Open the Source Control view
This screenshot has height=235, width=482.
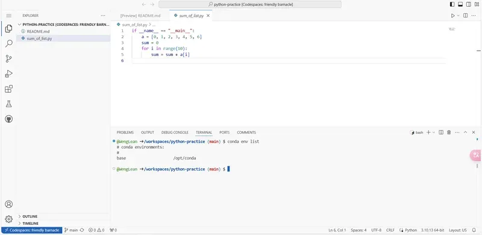pos(8,58)
